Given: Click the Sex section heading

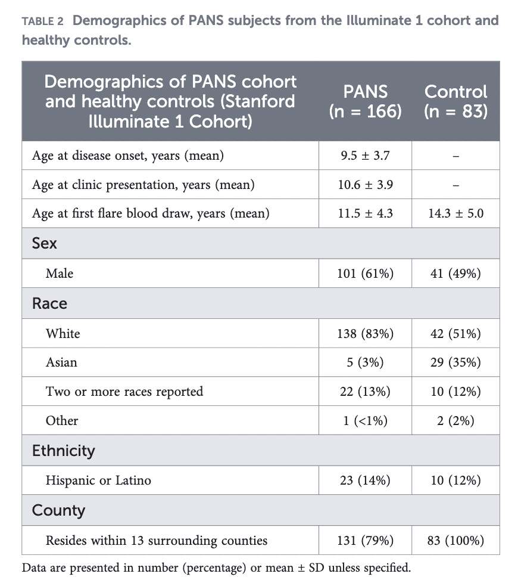Looking at the screenshot, I should pyautogui.click(x=44, y=243).
